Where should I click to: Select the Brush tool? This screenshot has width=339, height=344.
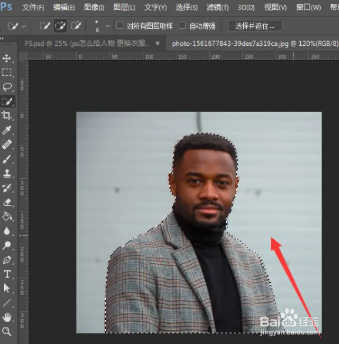[x=6, y=159]
